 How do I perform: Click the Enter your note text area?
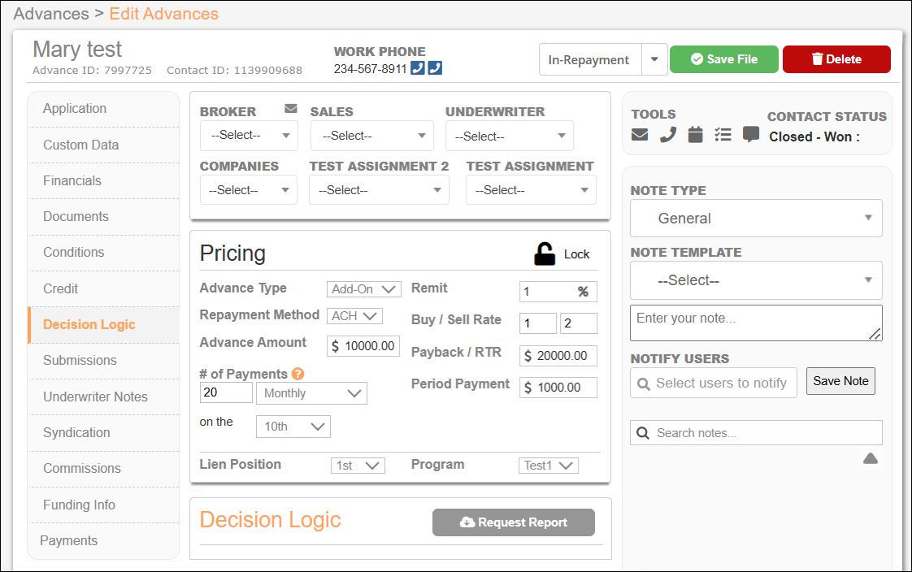pos(756,323)
